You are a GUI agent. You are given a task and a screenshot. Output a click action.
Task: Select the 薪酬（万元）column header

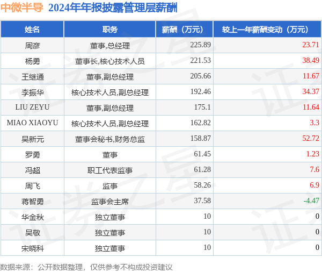coord(184,30)
